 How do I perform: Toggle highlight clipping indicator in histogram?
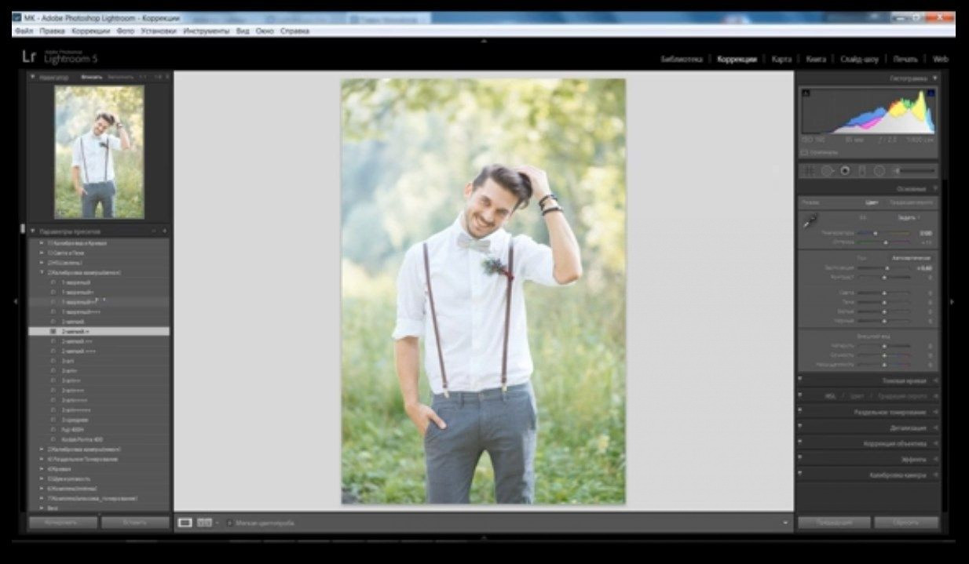931,93
